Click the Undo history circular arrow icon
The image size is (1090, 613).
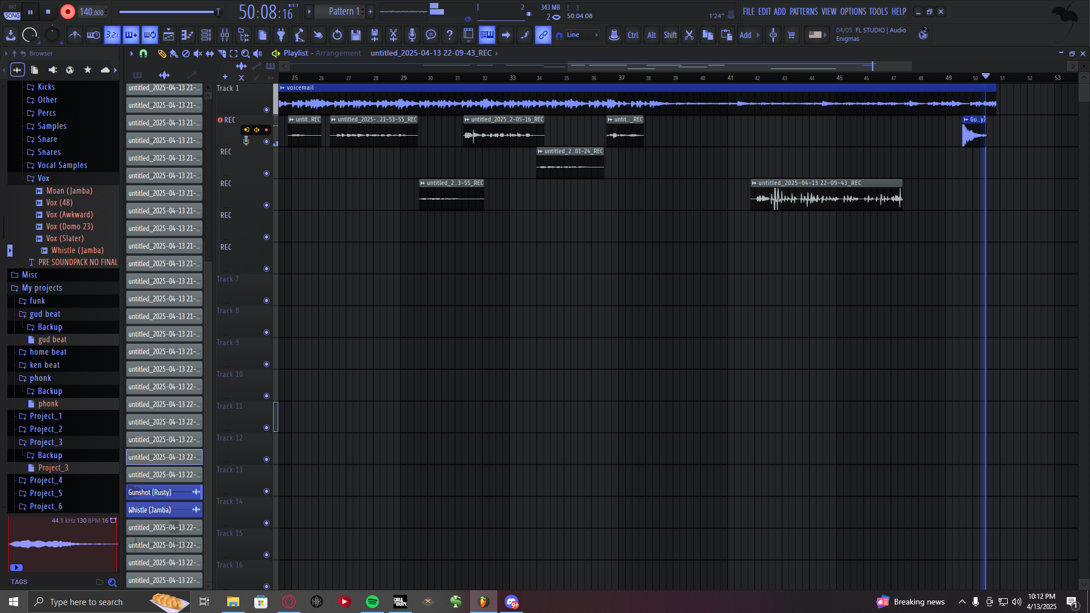tap(337, 35)
